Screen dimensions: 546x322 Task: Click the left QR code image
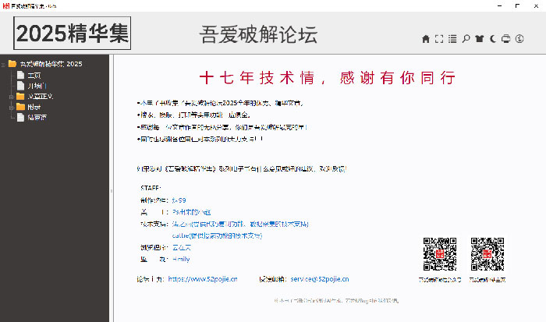pyautogui.click(x=440, y=254)
